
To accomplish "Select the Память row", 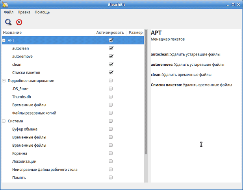I will pyautogui.click(x=73, y=178).
